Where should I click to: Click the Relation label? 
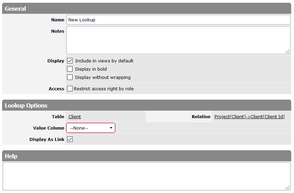201,117
